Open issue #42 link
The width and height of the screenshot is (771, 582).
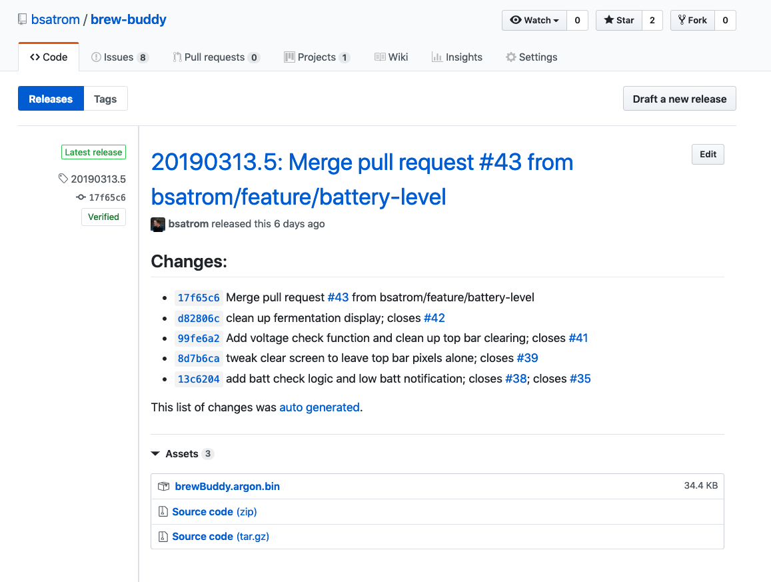(434, 318)
